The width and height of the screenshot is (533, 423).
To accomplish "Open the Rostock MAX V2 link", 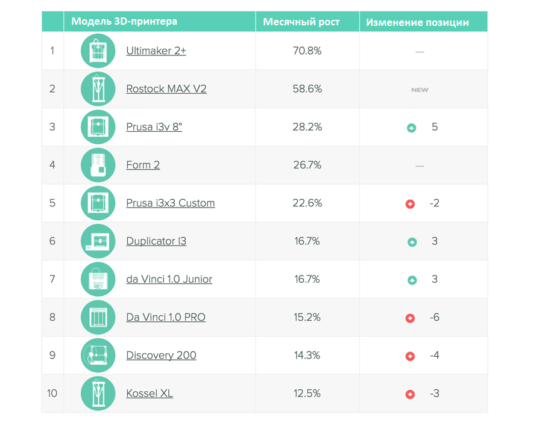I will pyautogui.click(x=166, y=89).
